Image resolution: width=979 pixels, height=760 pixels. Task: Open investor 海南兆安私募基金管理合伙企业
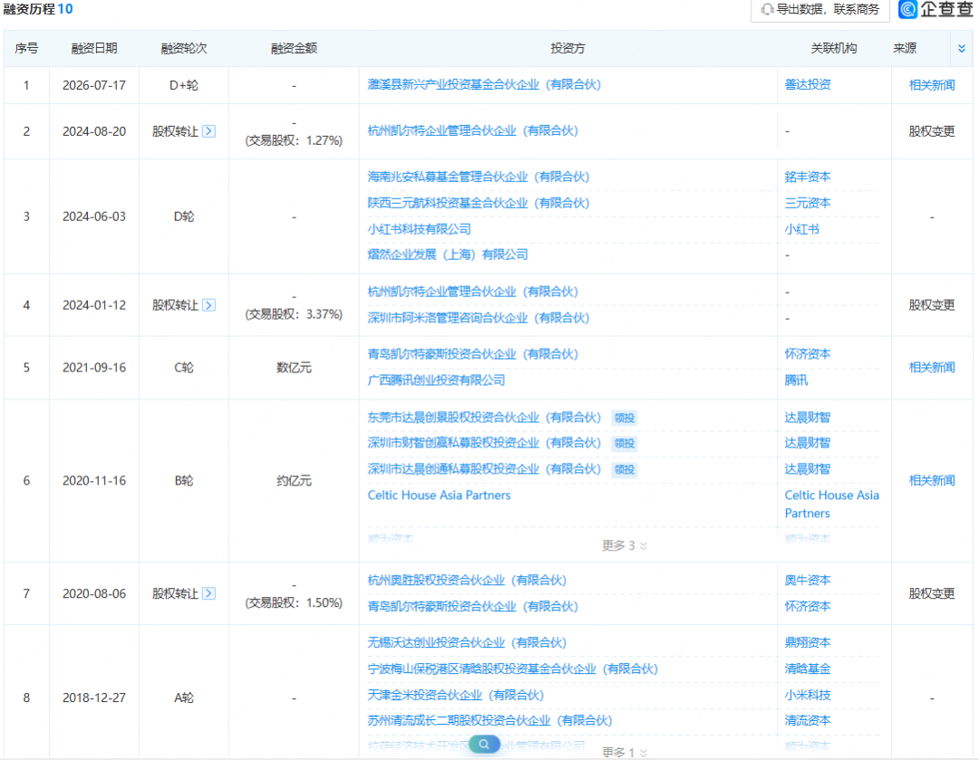(x=479, y=177)
